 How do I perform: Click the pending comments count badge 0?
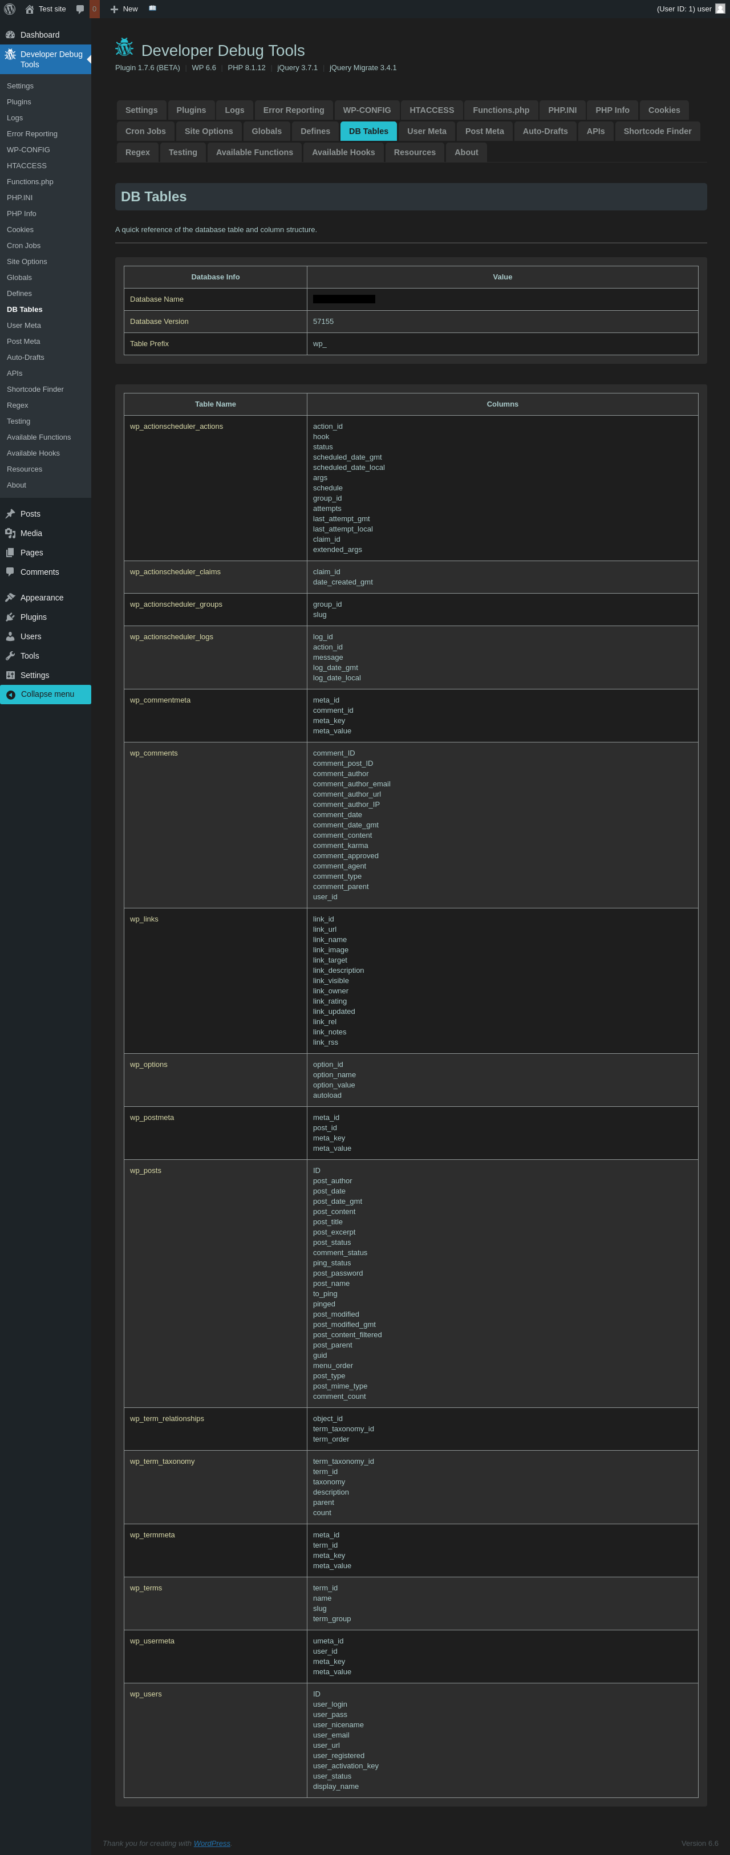tap(94, 9)
